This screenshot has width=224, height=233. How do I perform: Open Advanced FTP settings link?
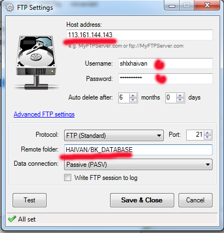(x=44, y=114)
